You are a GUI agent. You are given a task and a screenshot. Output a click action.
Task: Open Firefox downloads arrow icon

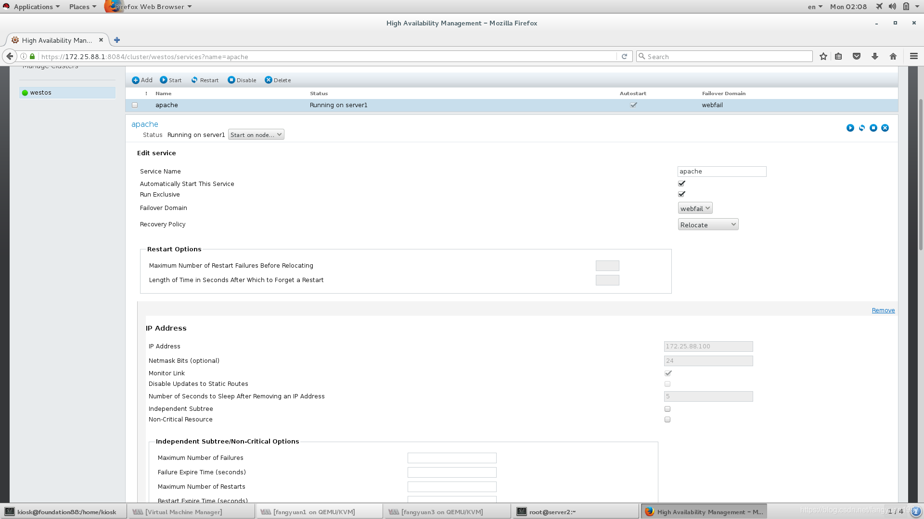click(875, 57)
